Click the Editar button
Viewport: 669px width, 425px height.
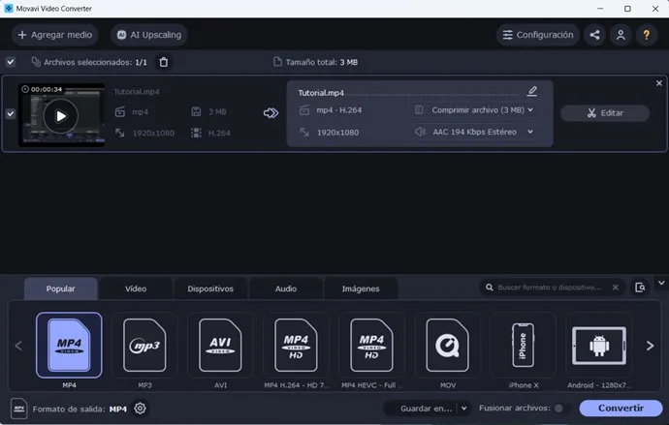pos(605,113)
